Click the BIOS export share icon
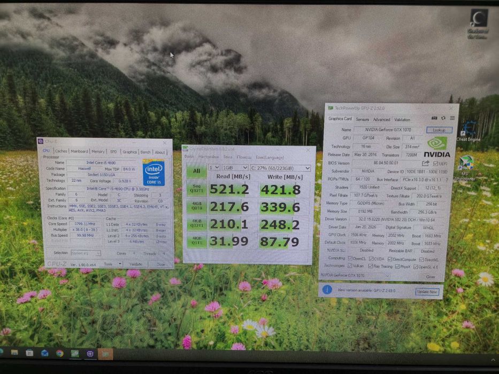The width and height of the screenshot is (499, 374). (425, 163)
